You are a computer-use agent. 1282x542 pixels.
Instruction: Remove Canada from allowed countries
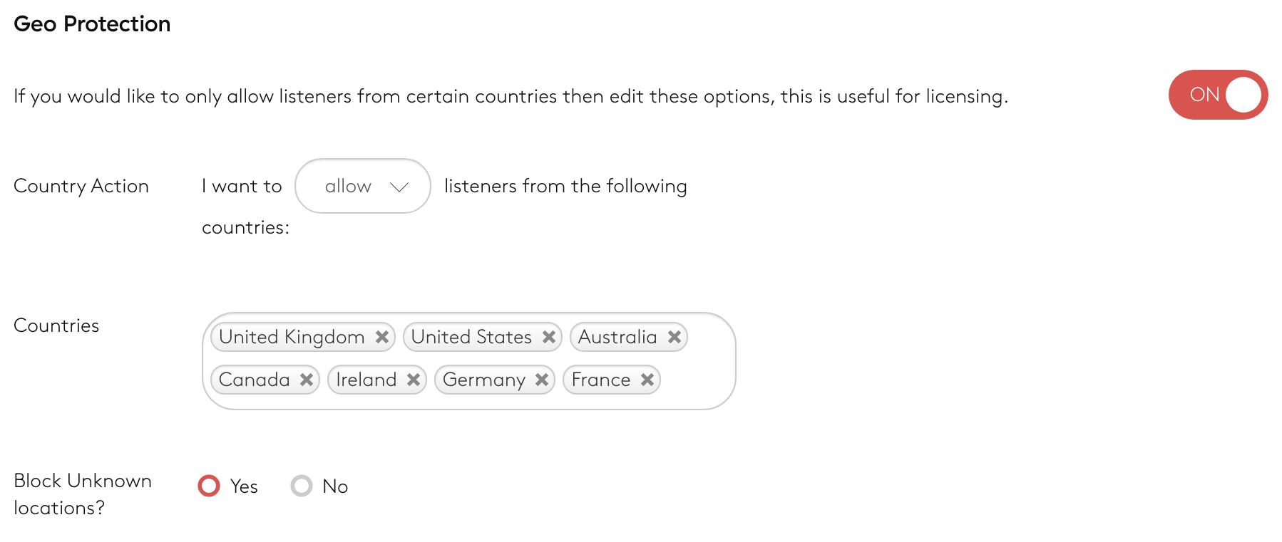tap(307, 380)
